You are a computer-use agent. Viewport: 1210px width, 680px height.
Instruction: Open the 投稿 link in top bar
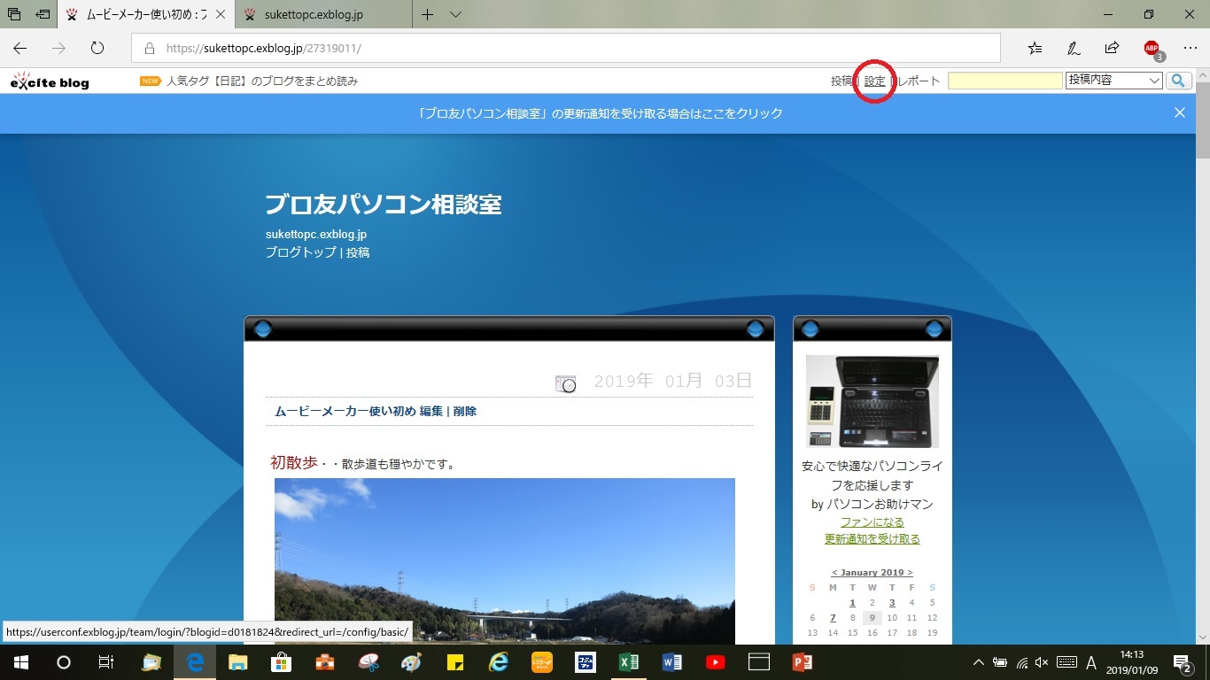click(842, 81)
